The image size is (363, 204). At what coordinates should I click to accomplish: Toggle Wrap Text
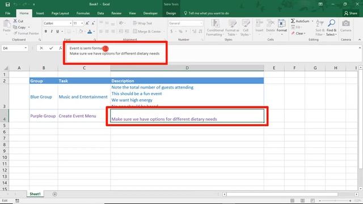(x=142, y=23)
